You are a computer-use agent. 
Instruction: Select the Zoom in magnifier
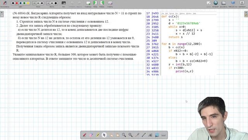[x=124, y=135]
